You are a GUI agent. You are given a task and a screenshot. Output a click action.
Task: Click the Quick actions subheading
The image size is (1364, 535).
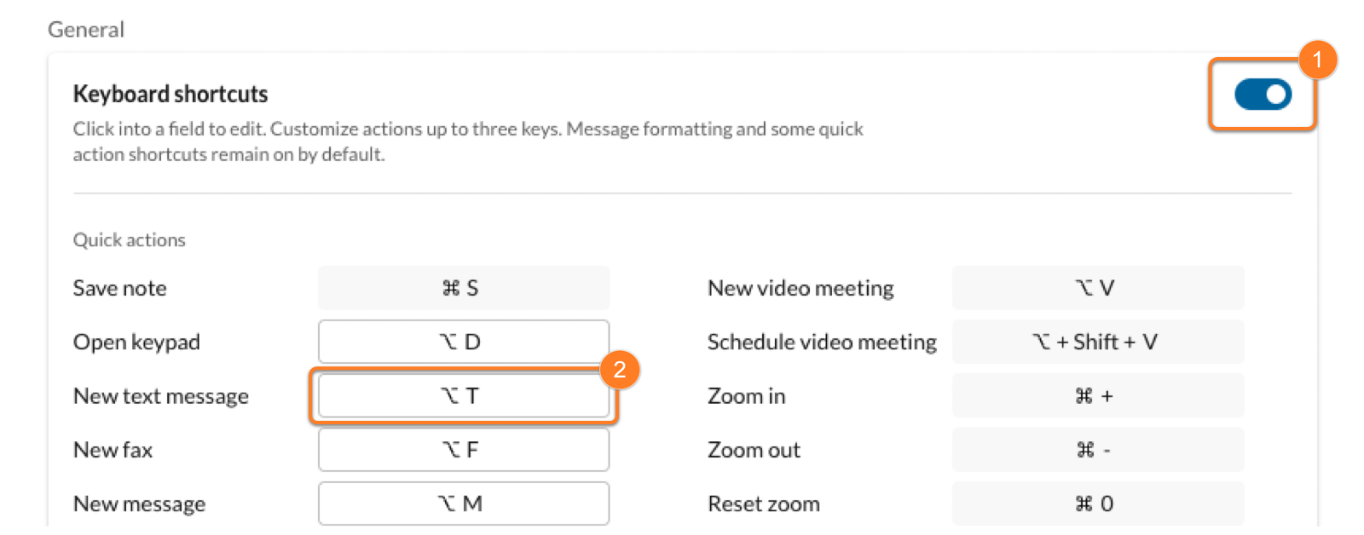click(x=130, y=240)
